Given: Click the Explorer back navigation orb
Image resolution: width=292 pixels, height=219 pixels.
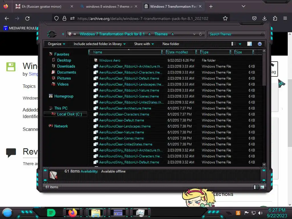Looking at the screenshot, I should point(52,34).
